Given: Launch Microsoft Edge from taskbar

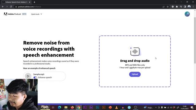Looking at the screenshot, I should 59,107.
